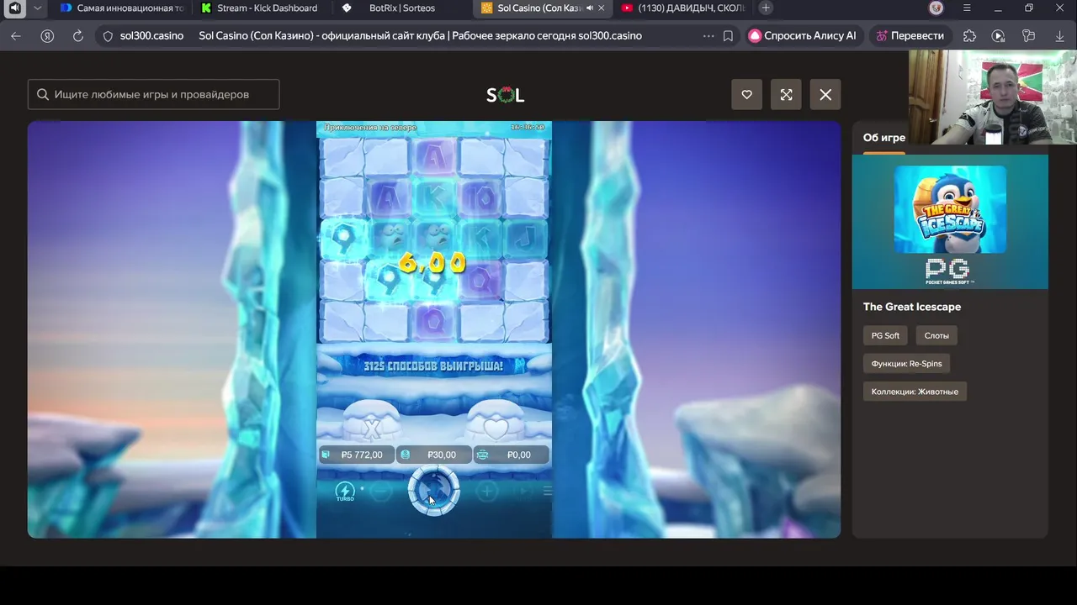
Task: Open the browser profile avatar
Action: pyautogui.click(x=936, y=8)
